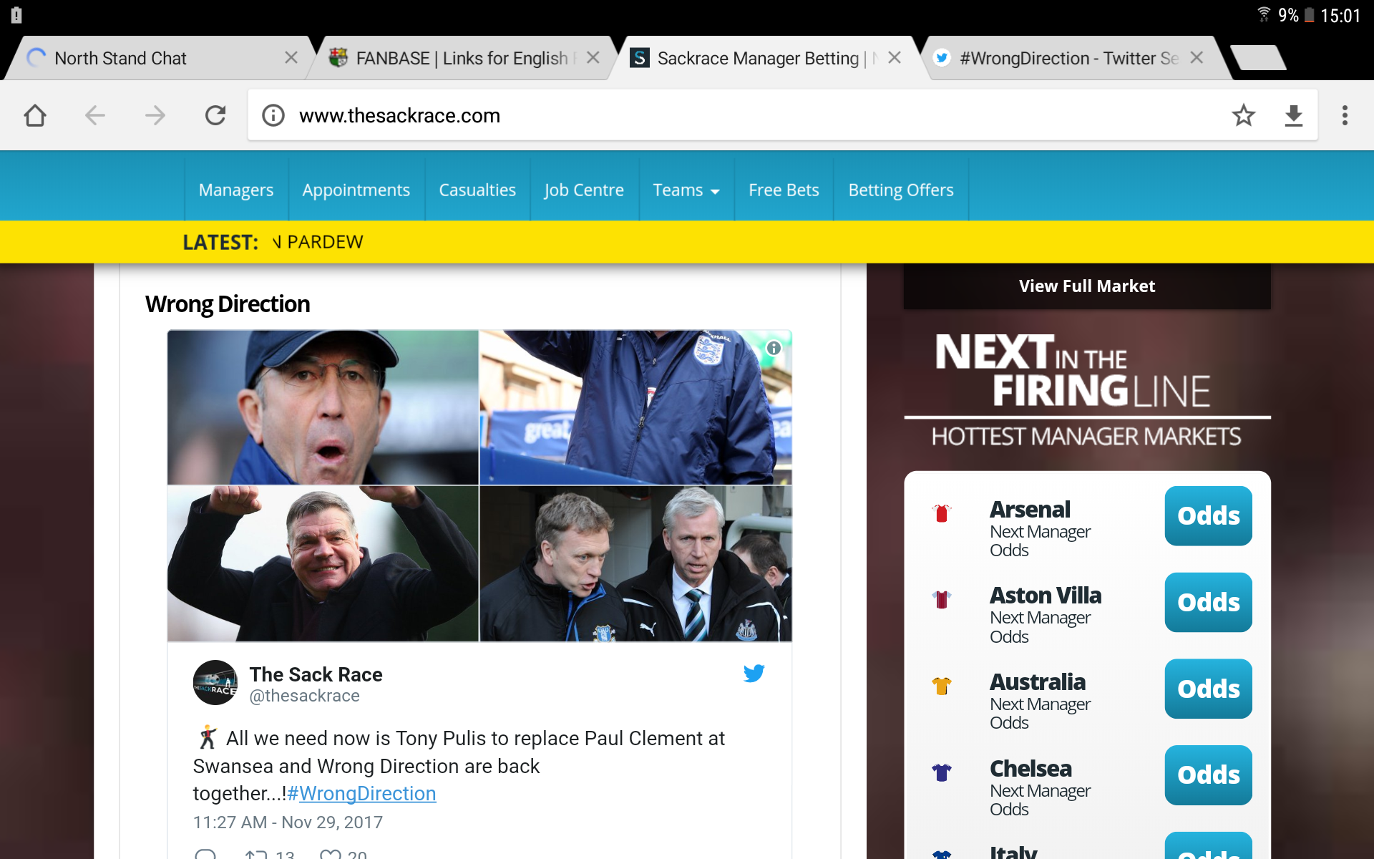The image size is (1374, 859).
Task: Close the FANBASE tab
Action: pos(593,58)
